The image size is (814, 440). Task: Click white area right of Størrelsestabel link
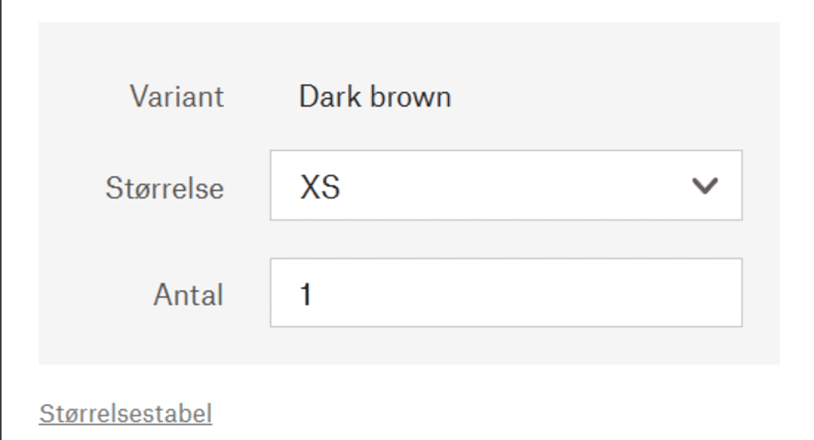(x=495, y=414)
